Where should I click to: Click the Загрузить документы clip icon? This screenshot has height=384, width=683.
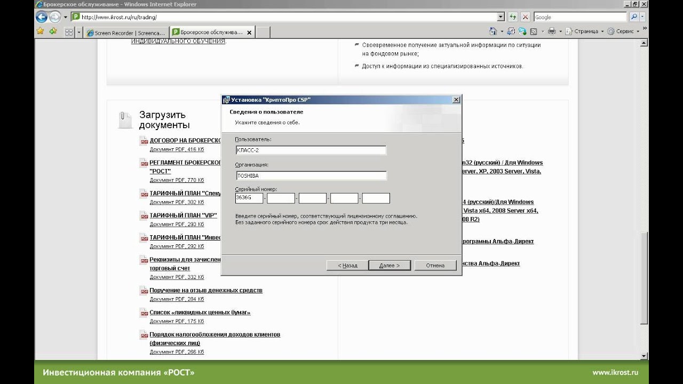(124, 119)
